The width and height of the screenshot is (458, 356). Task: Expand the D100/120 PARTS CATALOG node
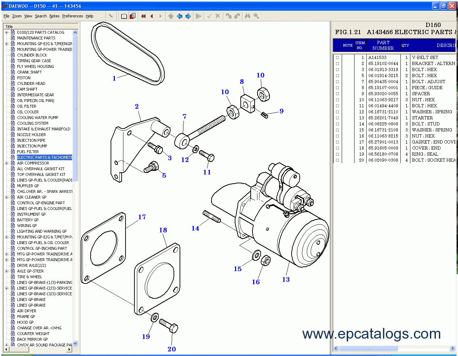(6, 32)
